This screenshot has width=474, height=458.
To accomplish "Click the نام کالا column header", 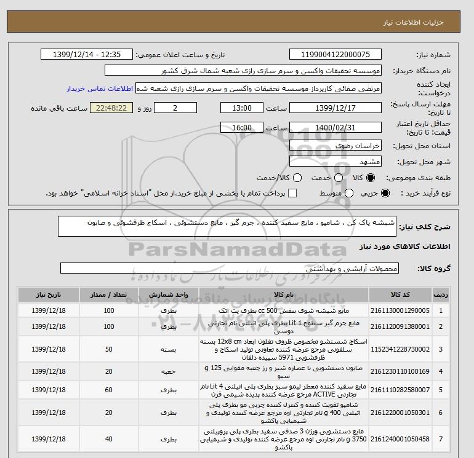I will pos(284,295).
